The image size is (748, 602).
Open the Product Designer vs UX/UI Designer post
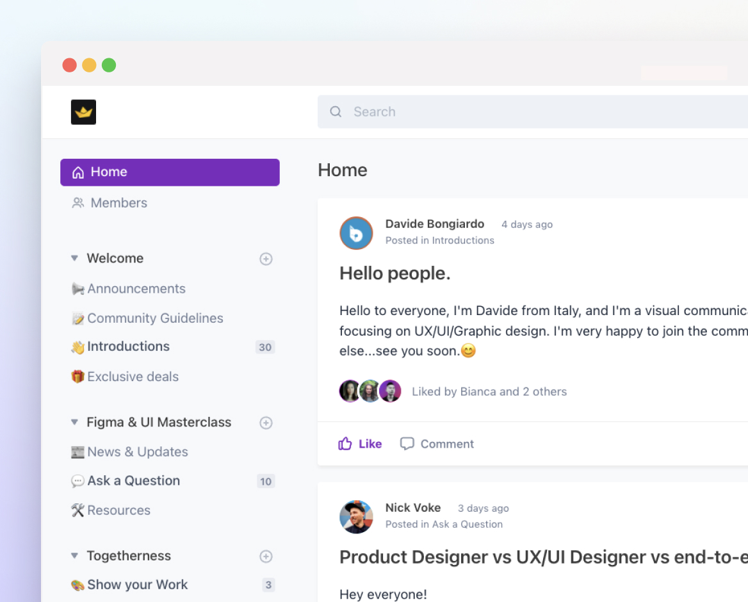click(x=544, y=557)
